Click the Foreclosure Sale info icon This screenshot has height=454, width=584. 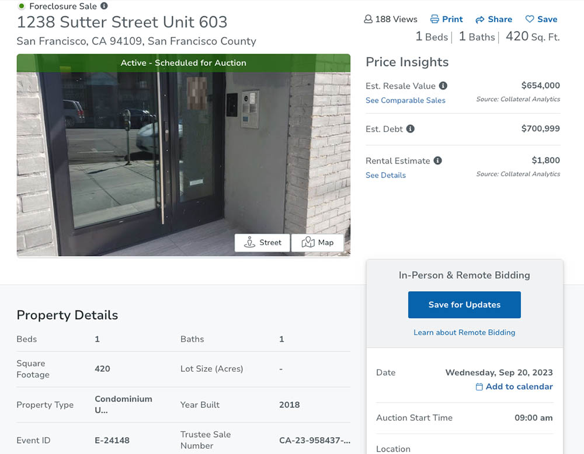tap(105, 6)
